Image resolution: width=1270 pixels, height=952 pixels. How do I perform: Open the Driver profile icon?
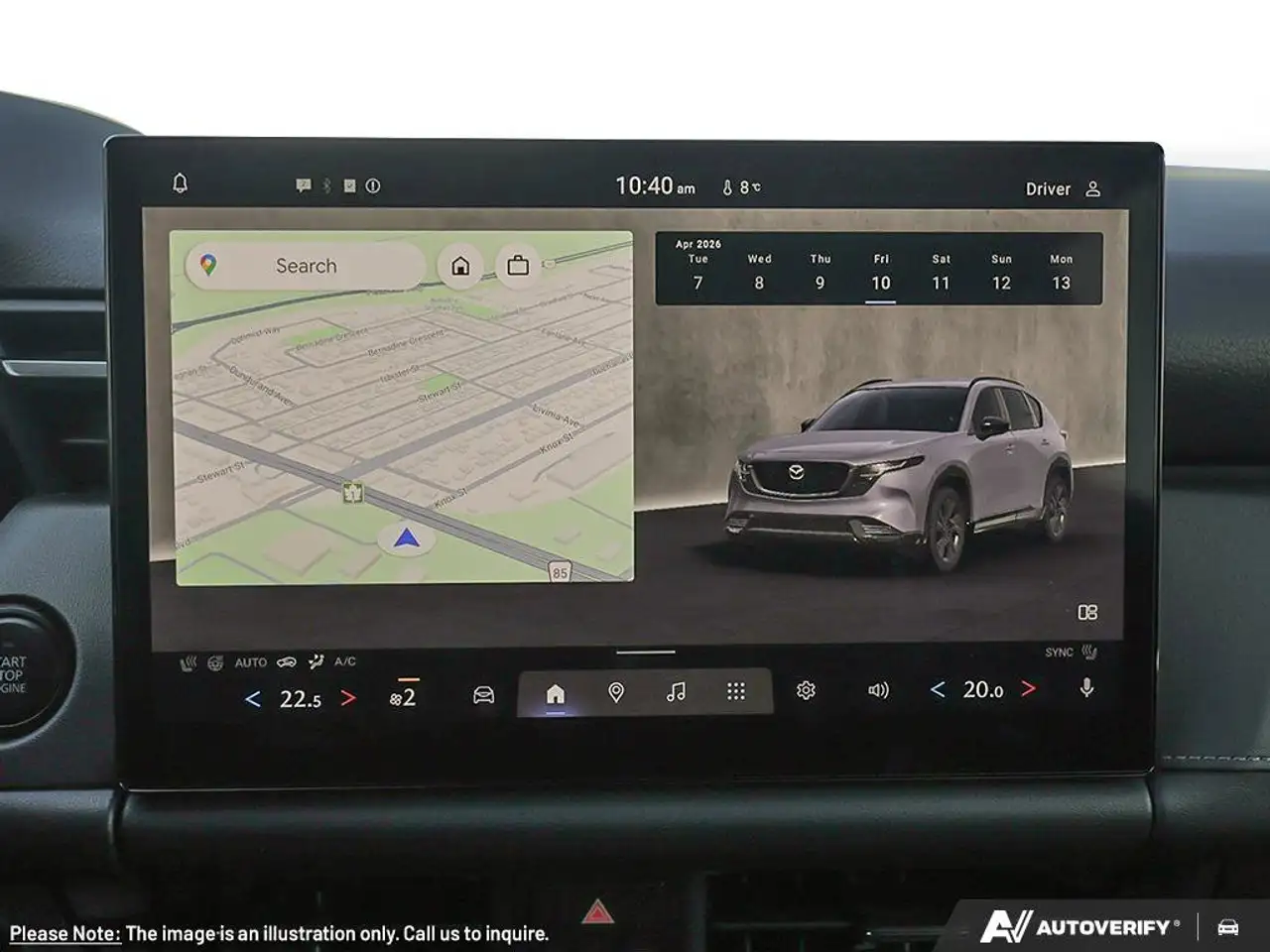click(x=1093, y=188)
